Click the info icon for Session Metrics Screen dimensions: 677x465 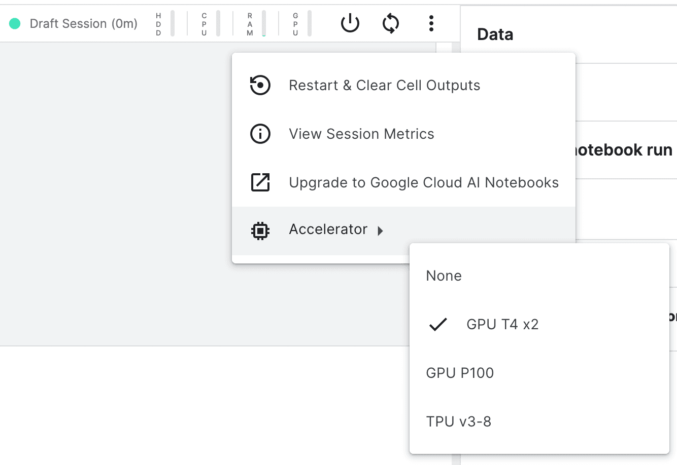(x=260, y=134)
